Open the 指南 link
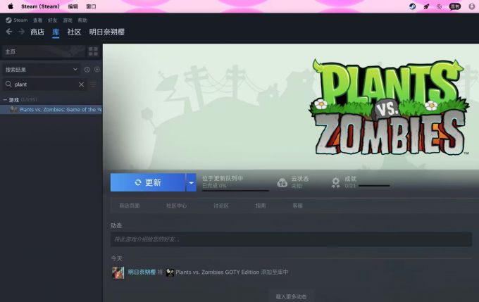479x302 pixels. point(261,206)
